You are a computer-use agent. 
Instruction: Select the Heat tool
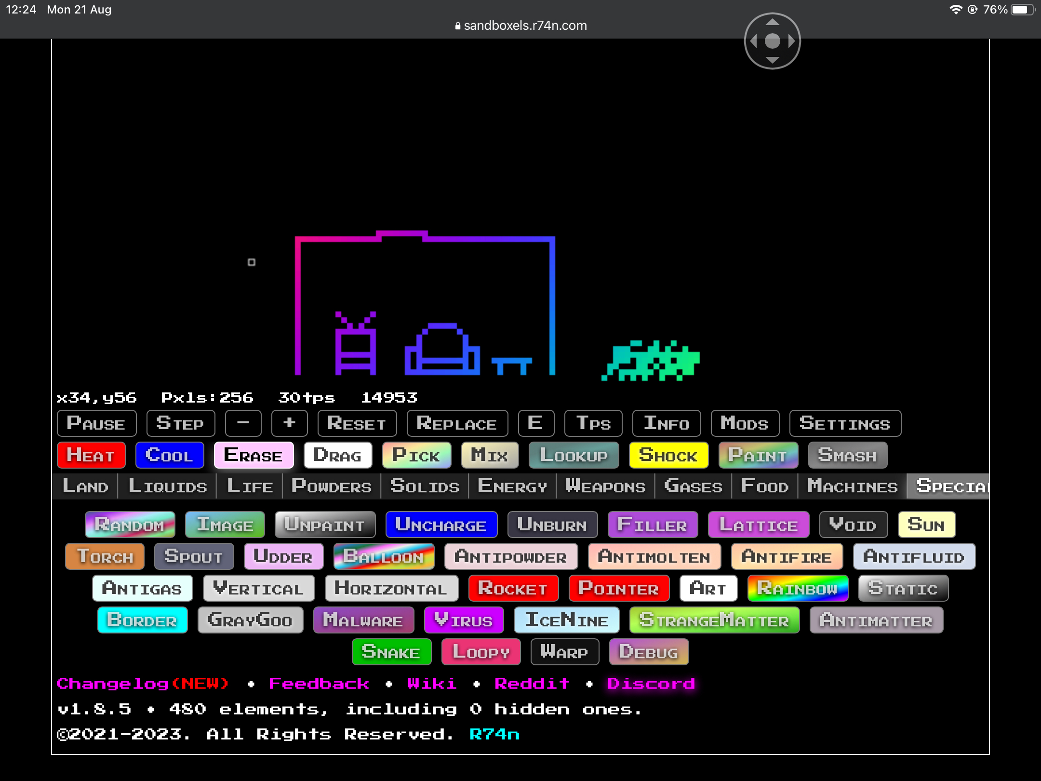tap(91, 455)
